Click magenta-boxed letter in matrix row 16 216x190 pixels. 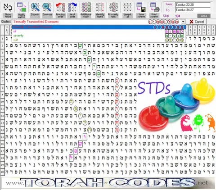tap(81, 144)
